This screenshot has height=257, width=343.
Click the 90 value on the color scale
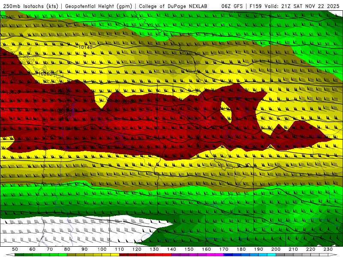click(84, 249)
